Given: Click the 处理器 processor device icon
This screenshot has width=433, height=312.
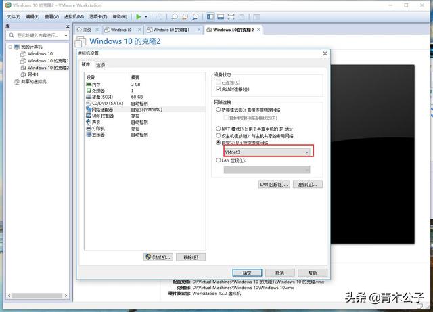Looking at the screenshot, I should coord(89,91).
